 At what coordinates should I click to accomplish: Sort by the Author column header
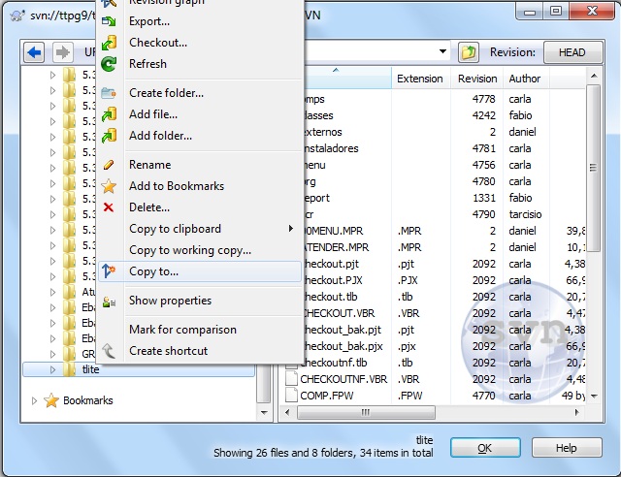(x=525, y=79)
